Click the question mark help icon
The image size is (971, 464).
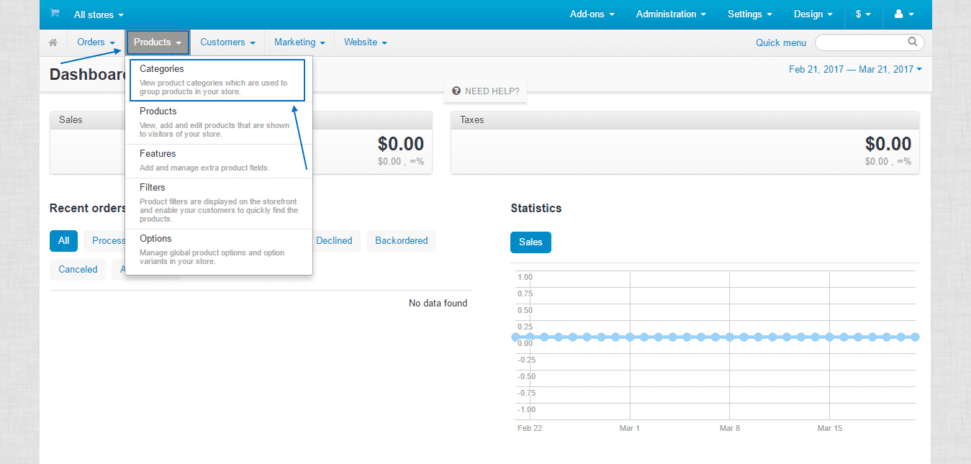pos(456,91)
